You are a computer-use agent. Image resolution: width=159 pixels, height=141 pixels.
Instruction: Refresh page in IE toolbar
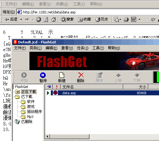(x=46, y=19)
